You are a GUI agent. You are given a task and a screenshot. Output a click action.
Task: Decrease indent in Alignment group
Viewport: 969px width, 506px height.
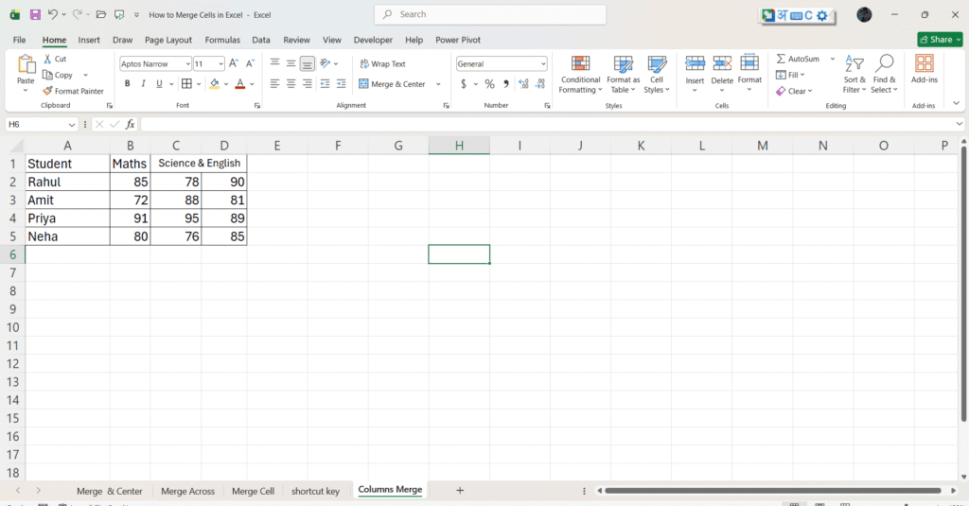pyautogui.click(x=325, y=83)
